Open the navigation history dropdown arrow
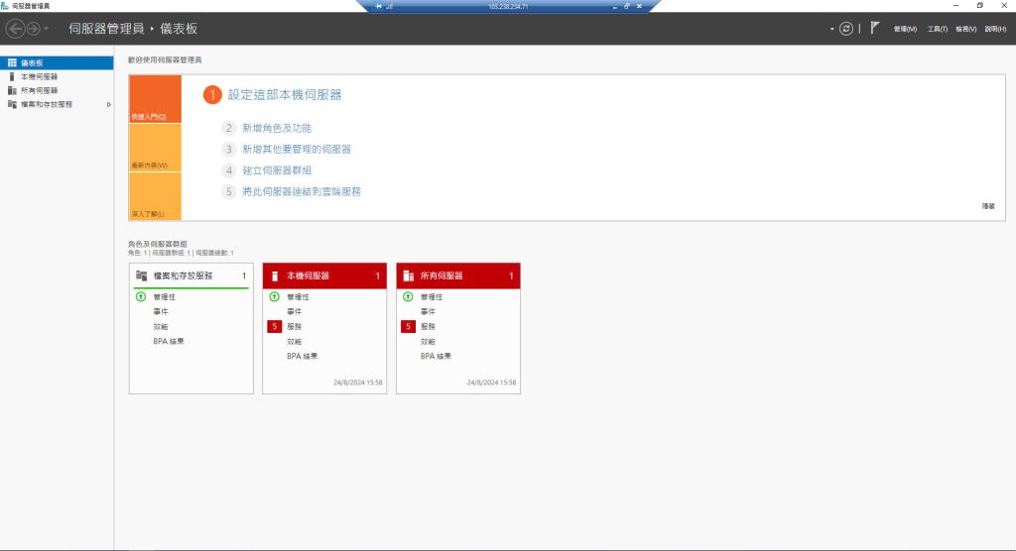The width and height of the screenshot is (1016, 551). coord(46,29)
